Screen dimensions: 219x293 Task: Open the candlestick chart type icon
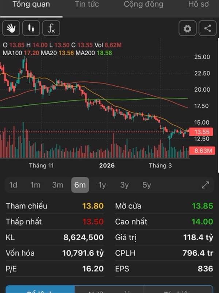coord(31,28)
